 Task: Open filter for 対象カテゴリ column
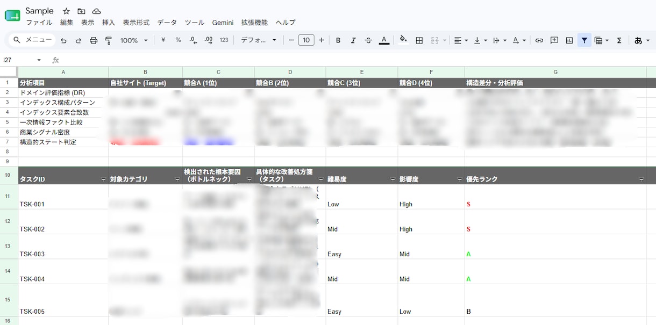point(177,179)
